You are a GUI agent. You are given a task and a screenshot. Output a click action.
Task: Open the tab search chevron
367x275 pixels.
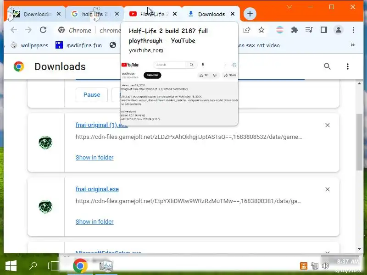tap(289, 7)
